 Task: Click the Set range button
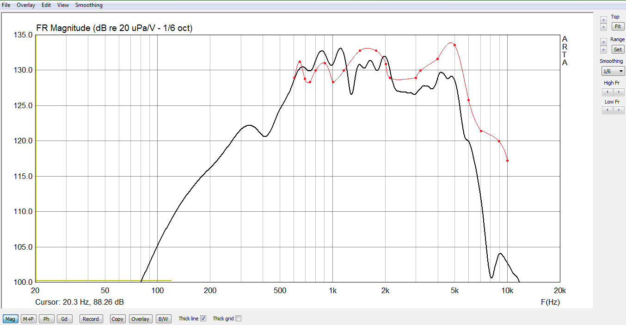pos(618,49)
